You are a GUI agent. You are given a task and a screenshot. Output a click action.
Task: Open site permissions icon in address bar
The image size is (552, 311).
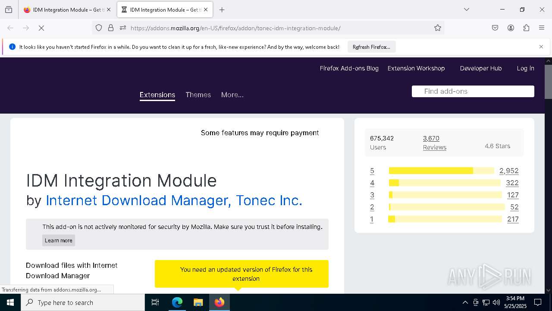pos(123,28)
